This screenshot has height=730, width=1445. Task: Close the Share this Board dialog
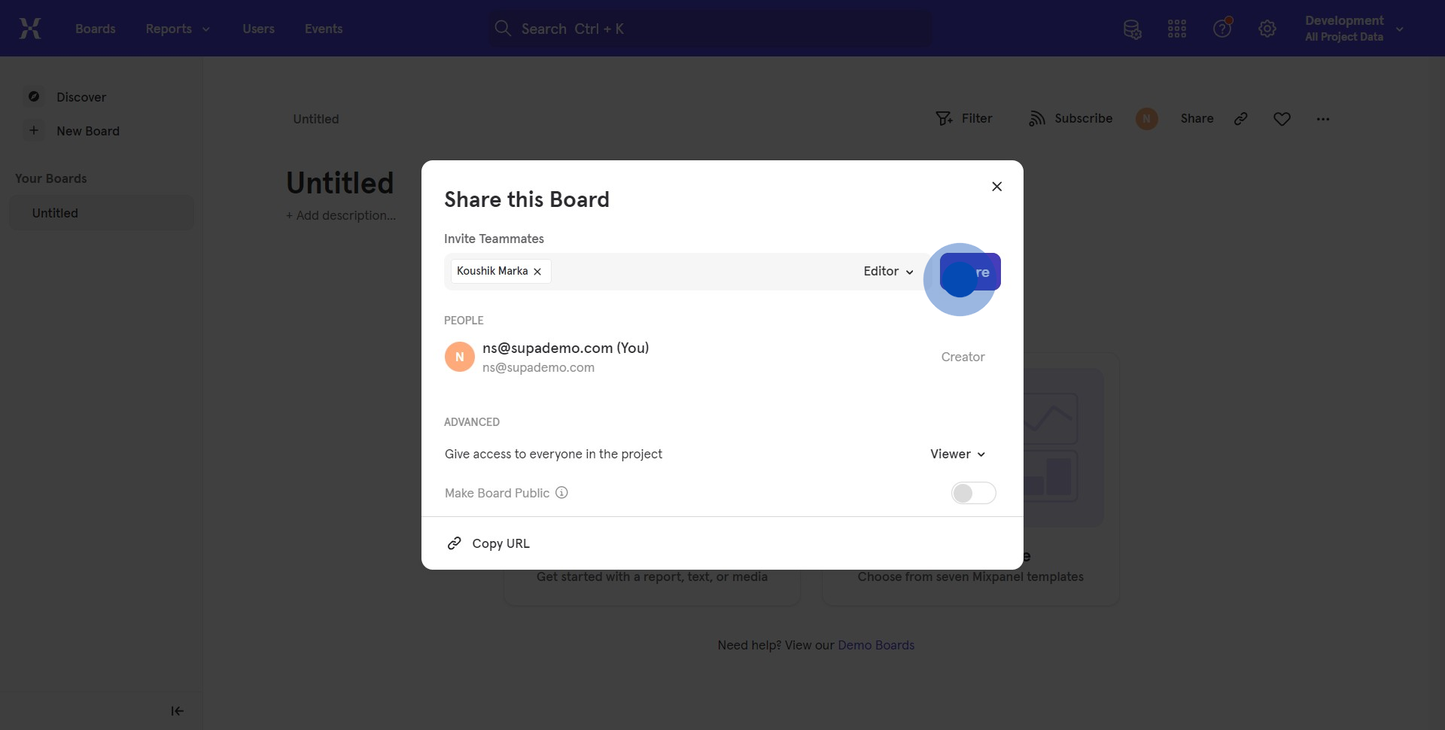pos(996,187)
